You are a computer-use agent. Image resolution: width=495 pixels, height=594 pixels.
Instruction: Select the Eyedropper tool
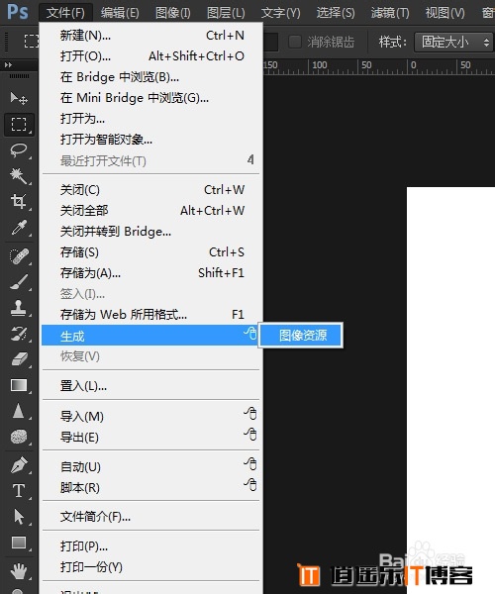pos(19,228)
